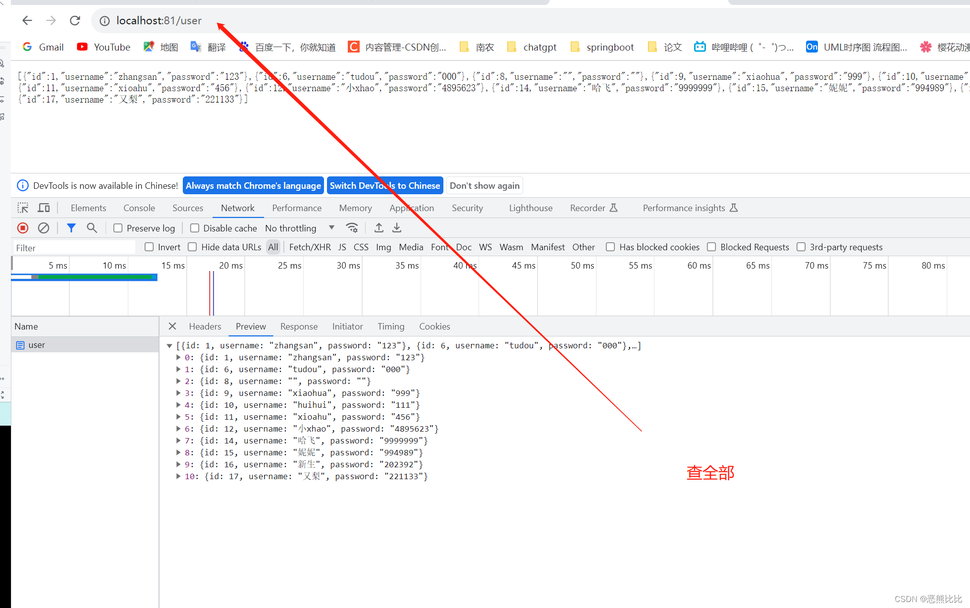970x608 pixels.
Task: Open the Elements panel tab
Action: [89, 208]
